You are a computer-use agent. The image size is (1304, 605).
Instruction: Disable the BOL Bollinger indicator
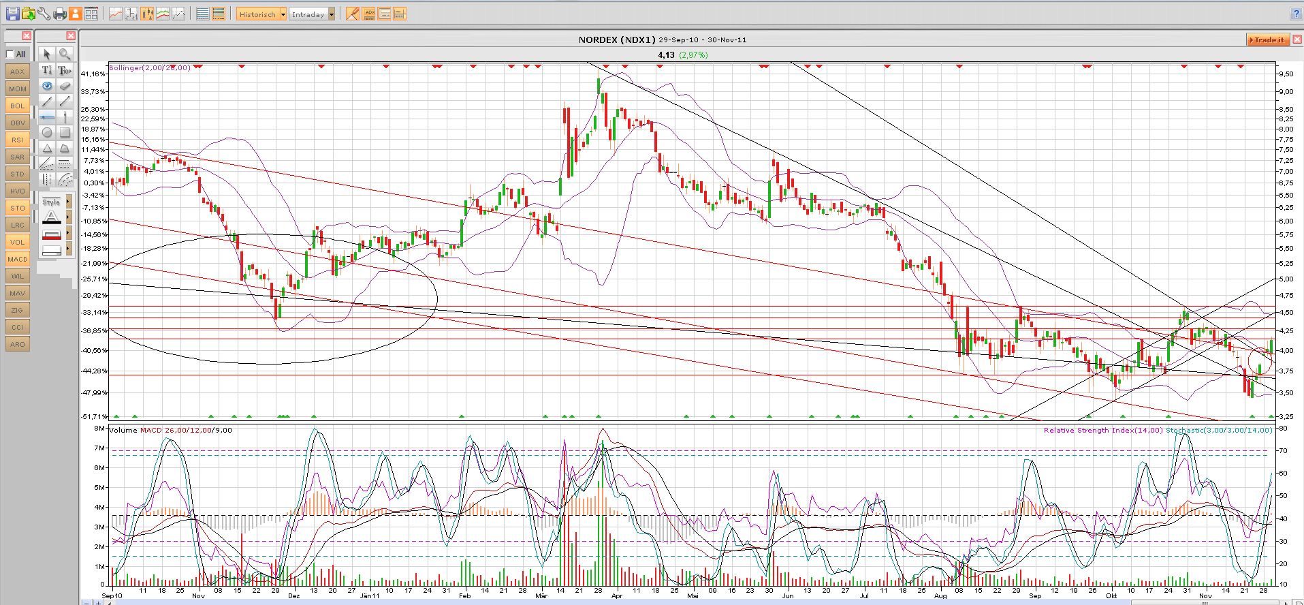(18, 106)
